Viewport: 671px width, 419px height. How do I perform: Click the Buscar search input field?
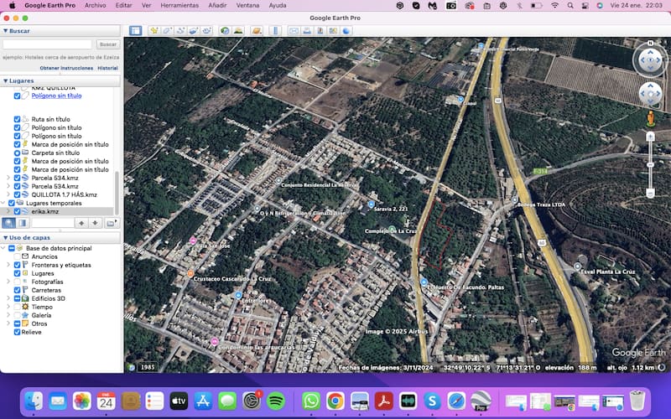(47, 44)
